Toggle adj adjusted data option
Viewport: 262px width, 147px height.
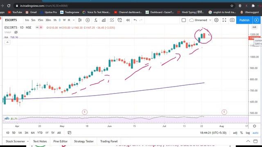(235, 133)
